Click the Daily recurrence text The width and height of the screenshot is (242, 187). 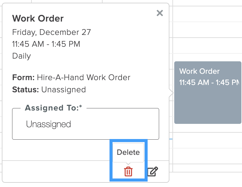(21, 56)
